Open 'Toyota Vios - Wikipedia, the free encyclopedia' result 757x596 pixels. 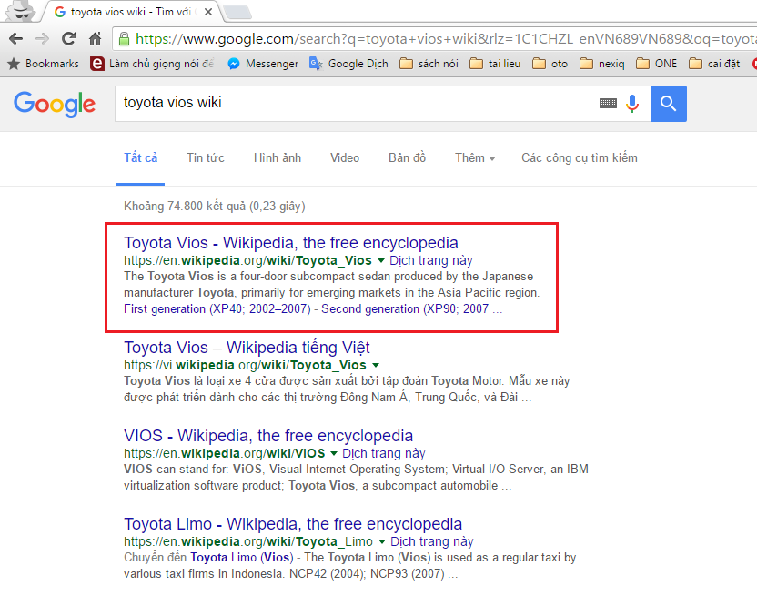[291, 243]
